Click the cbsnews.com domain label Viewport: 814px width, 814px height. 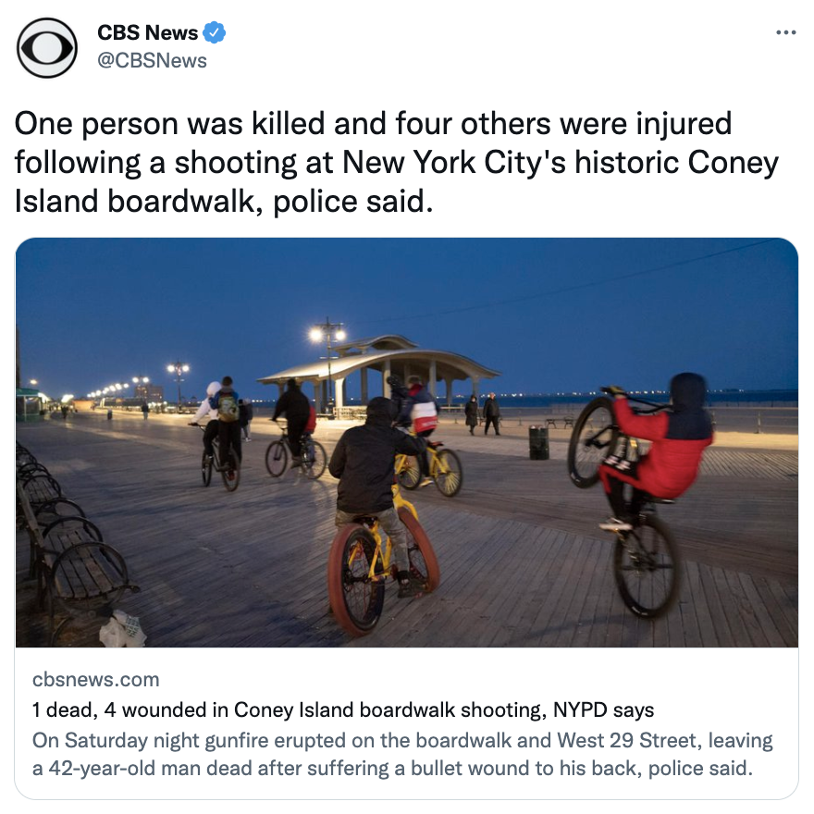[96, 680]
